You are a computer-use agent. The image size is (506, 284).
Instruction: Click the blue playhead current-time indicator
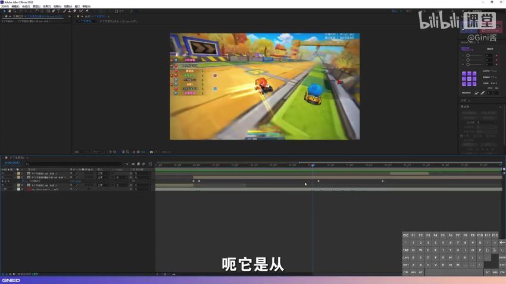(313, 165)
